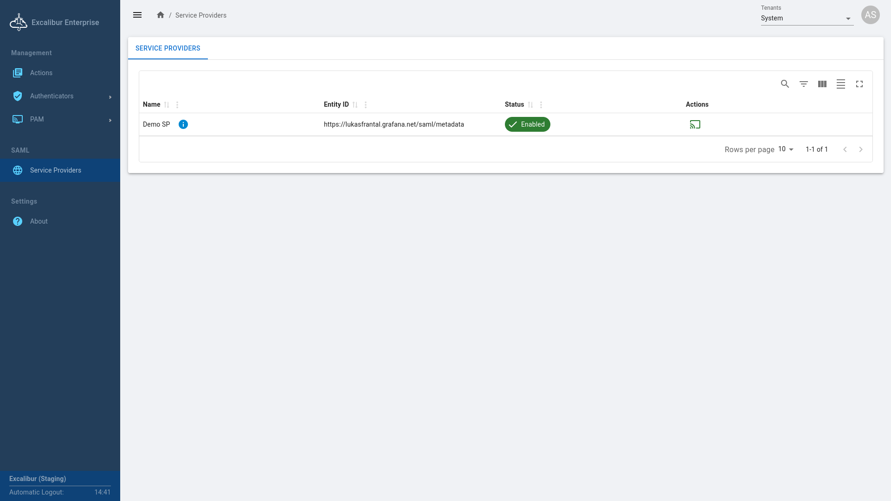Select the Service Providers tab
891x501 pixels.
click(x=168, y=48)
